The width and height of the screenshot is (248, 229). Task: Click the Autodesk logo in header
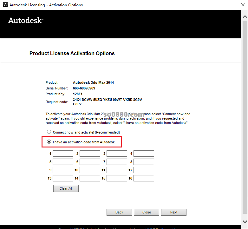click(x=26, y=20)
